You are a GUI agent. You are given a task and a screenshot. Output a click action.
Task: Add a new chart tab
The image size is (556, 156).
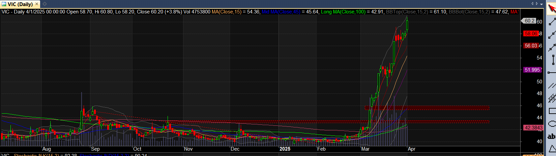coord(45,4)
